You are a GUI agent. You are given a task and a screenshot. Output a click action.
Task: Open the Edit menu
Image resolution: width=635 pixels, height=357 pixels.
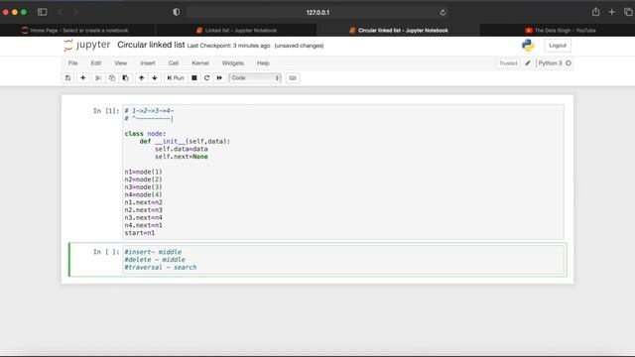(x=96, y=63)
